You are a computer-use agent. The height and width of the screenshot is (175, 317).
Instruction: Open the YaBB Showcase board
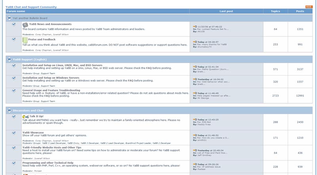point(33,133)
